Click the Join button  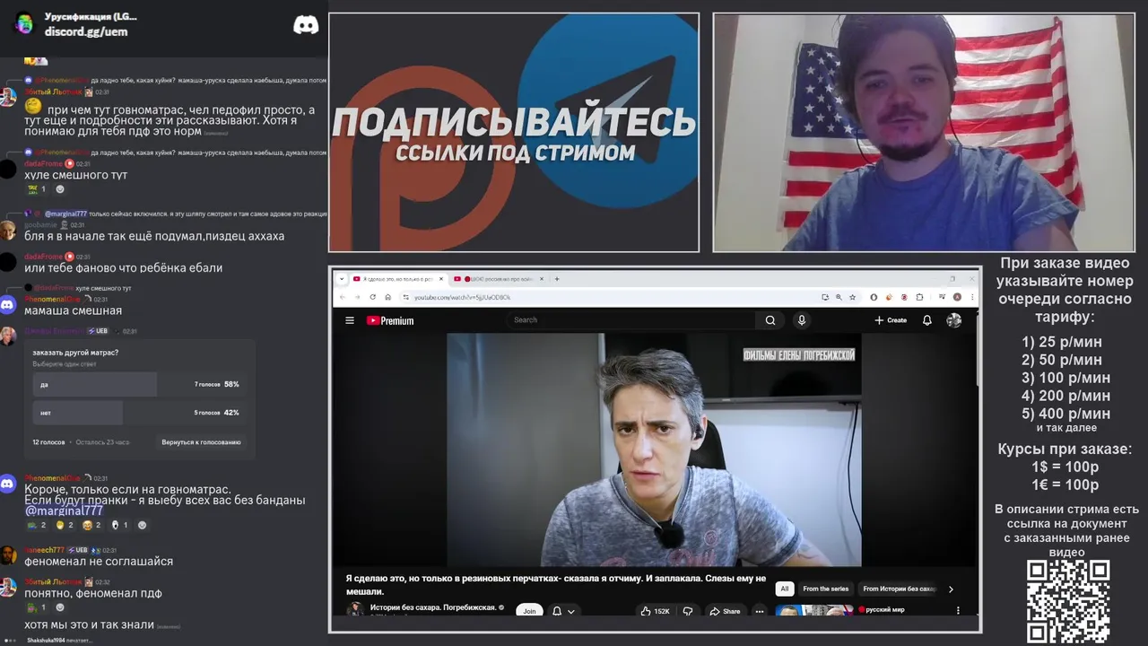click(x=529, y=611)
